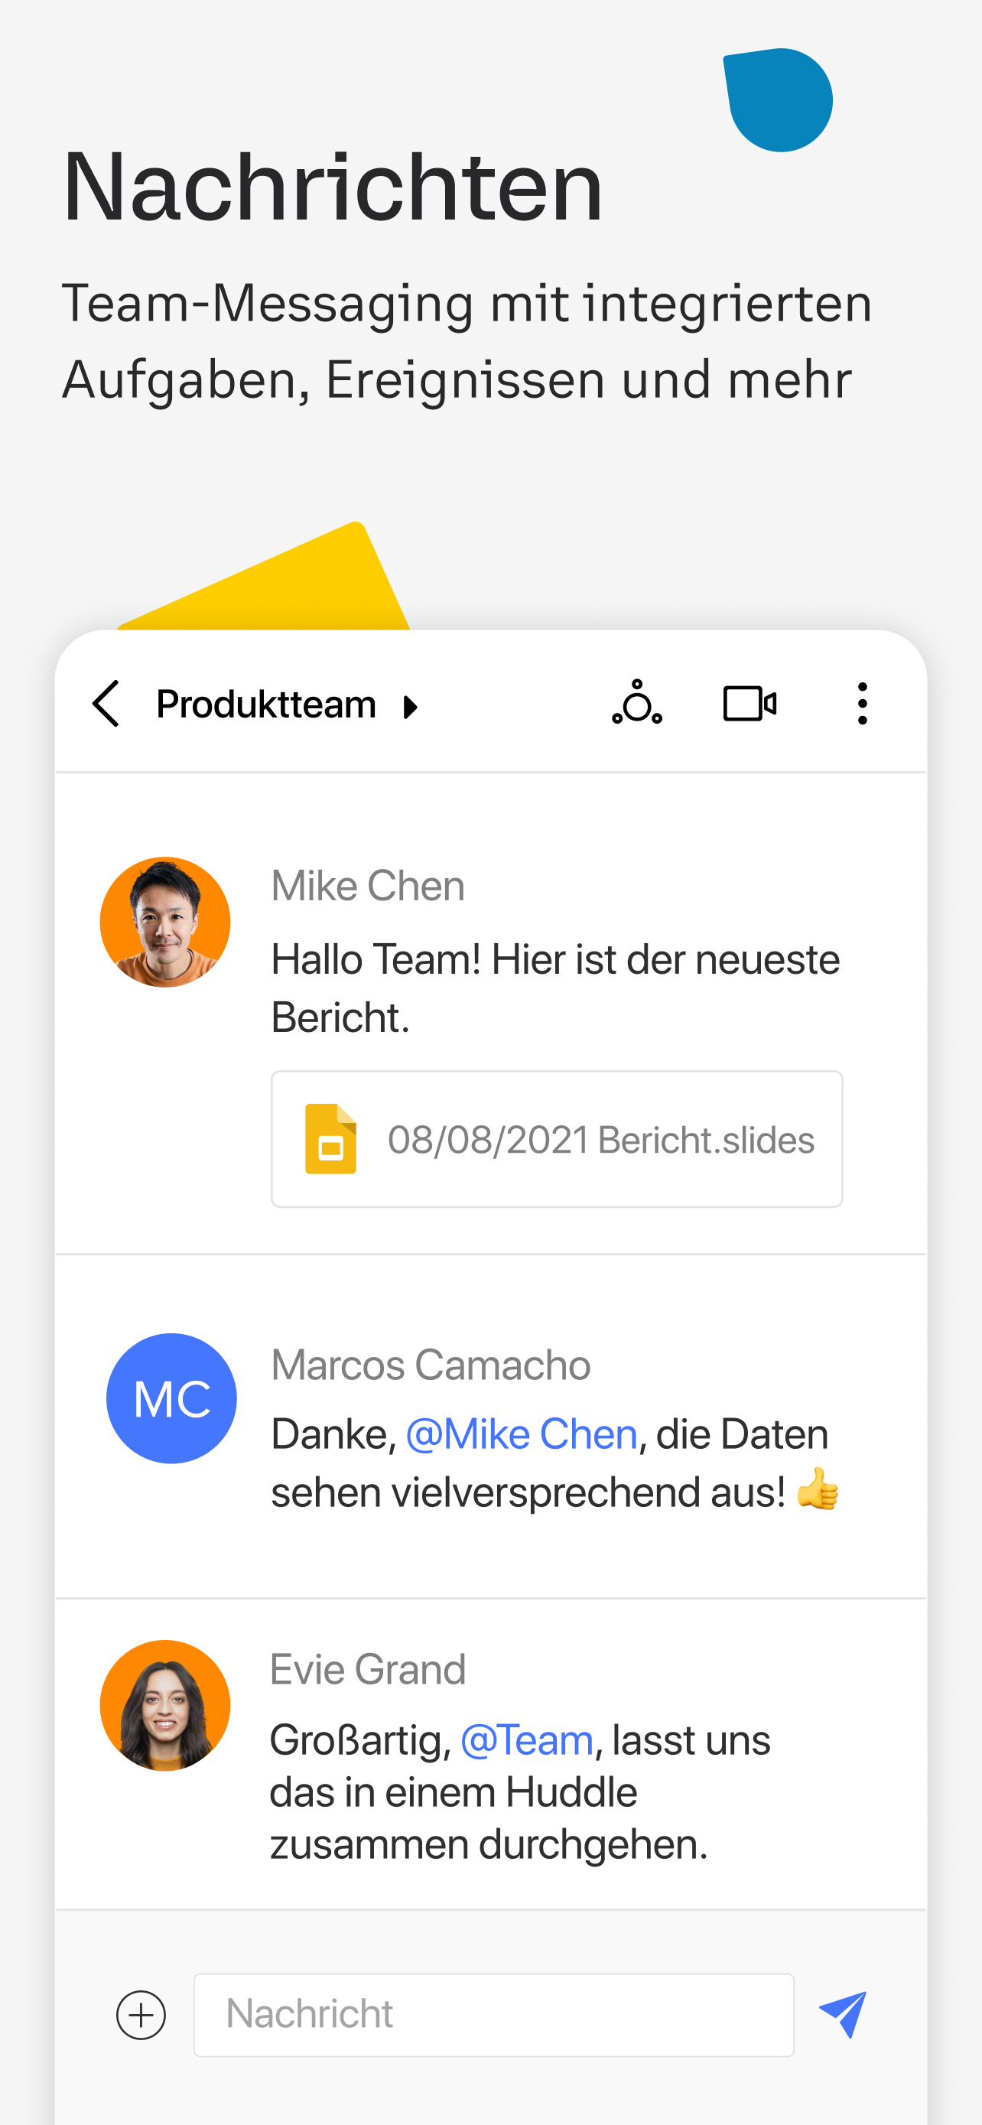Tap the back arrow in chat header

click(x=106, y=704)
